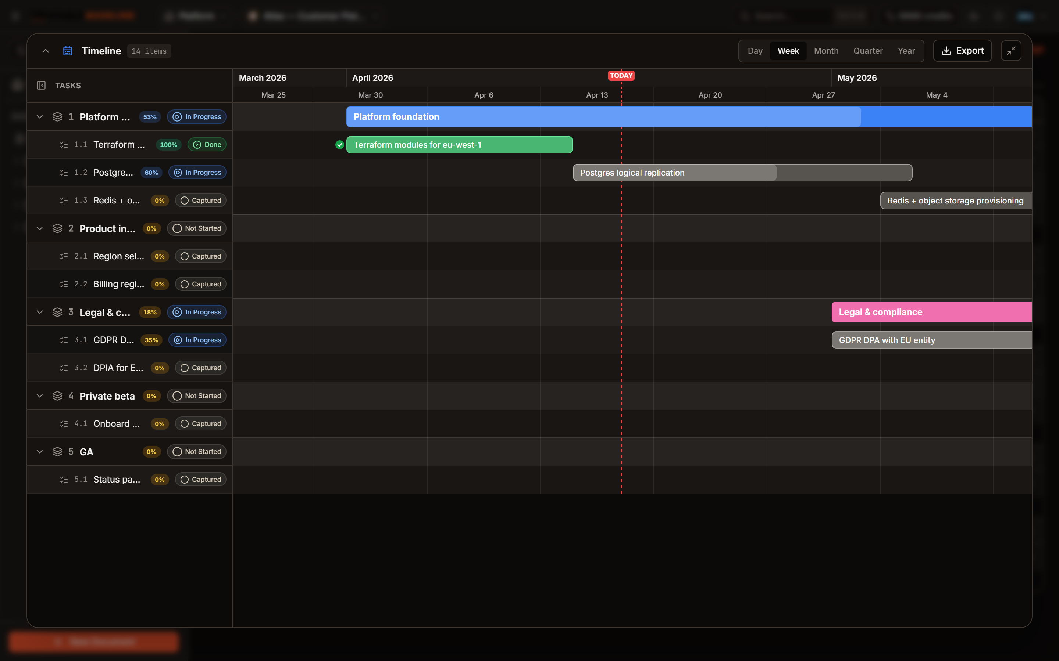
Task: Click the TODAY marker label
Action: 621,76
